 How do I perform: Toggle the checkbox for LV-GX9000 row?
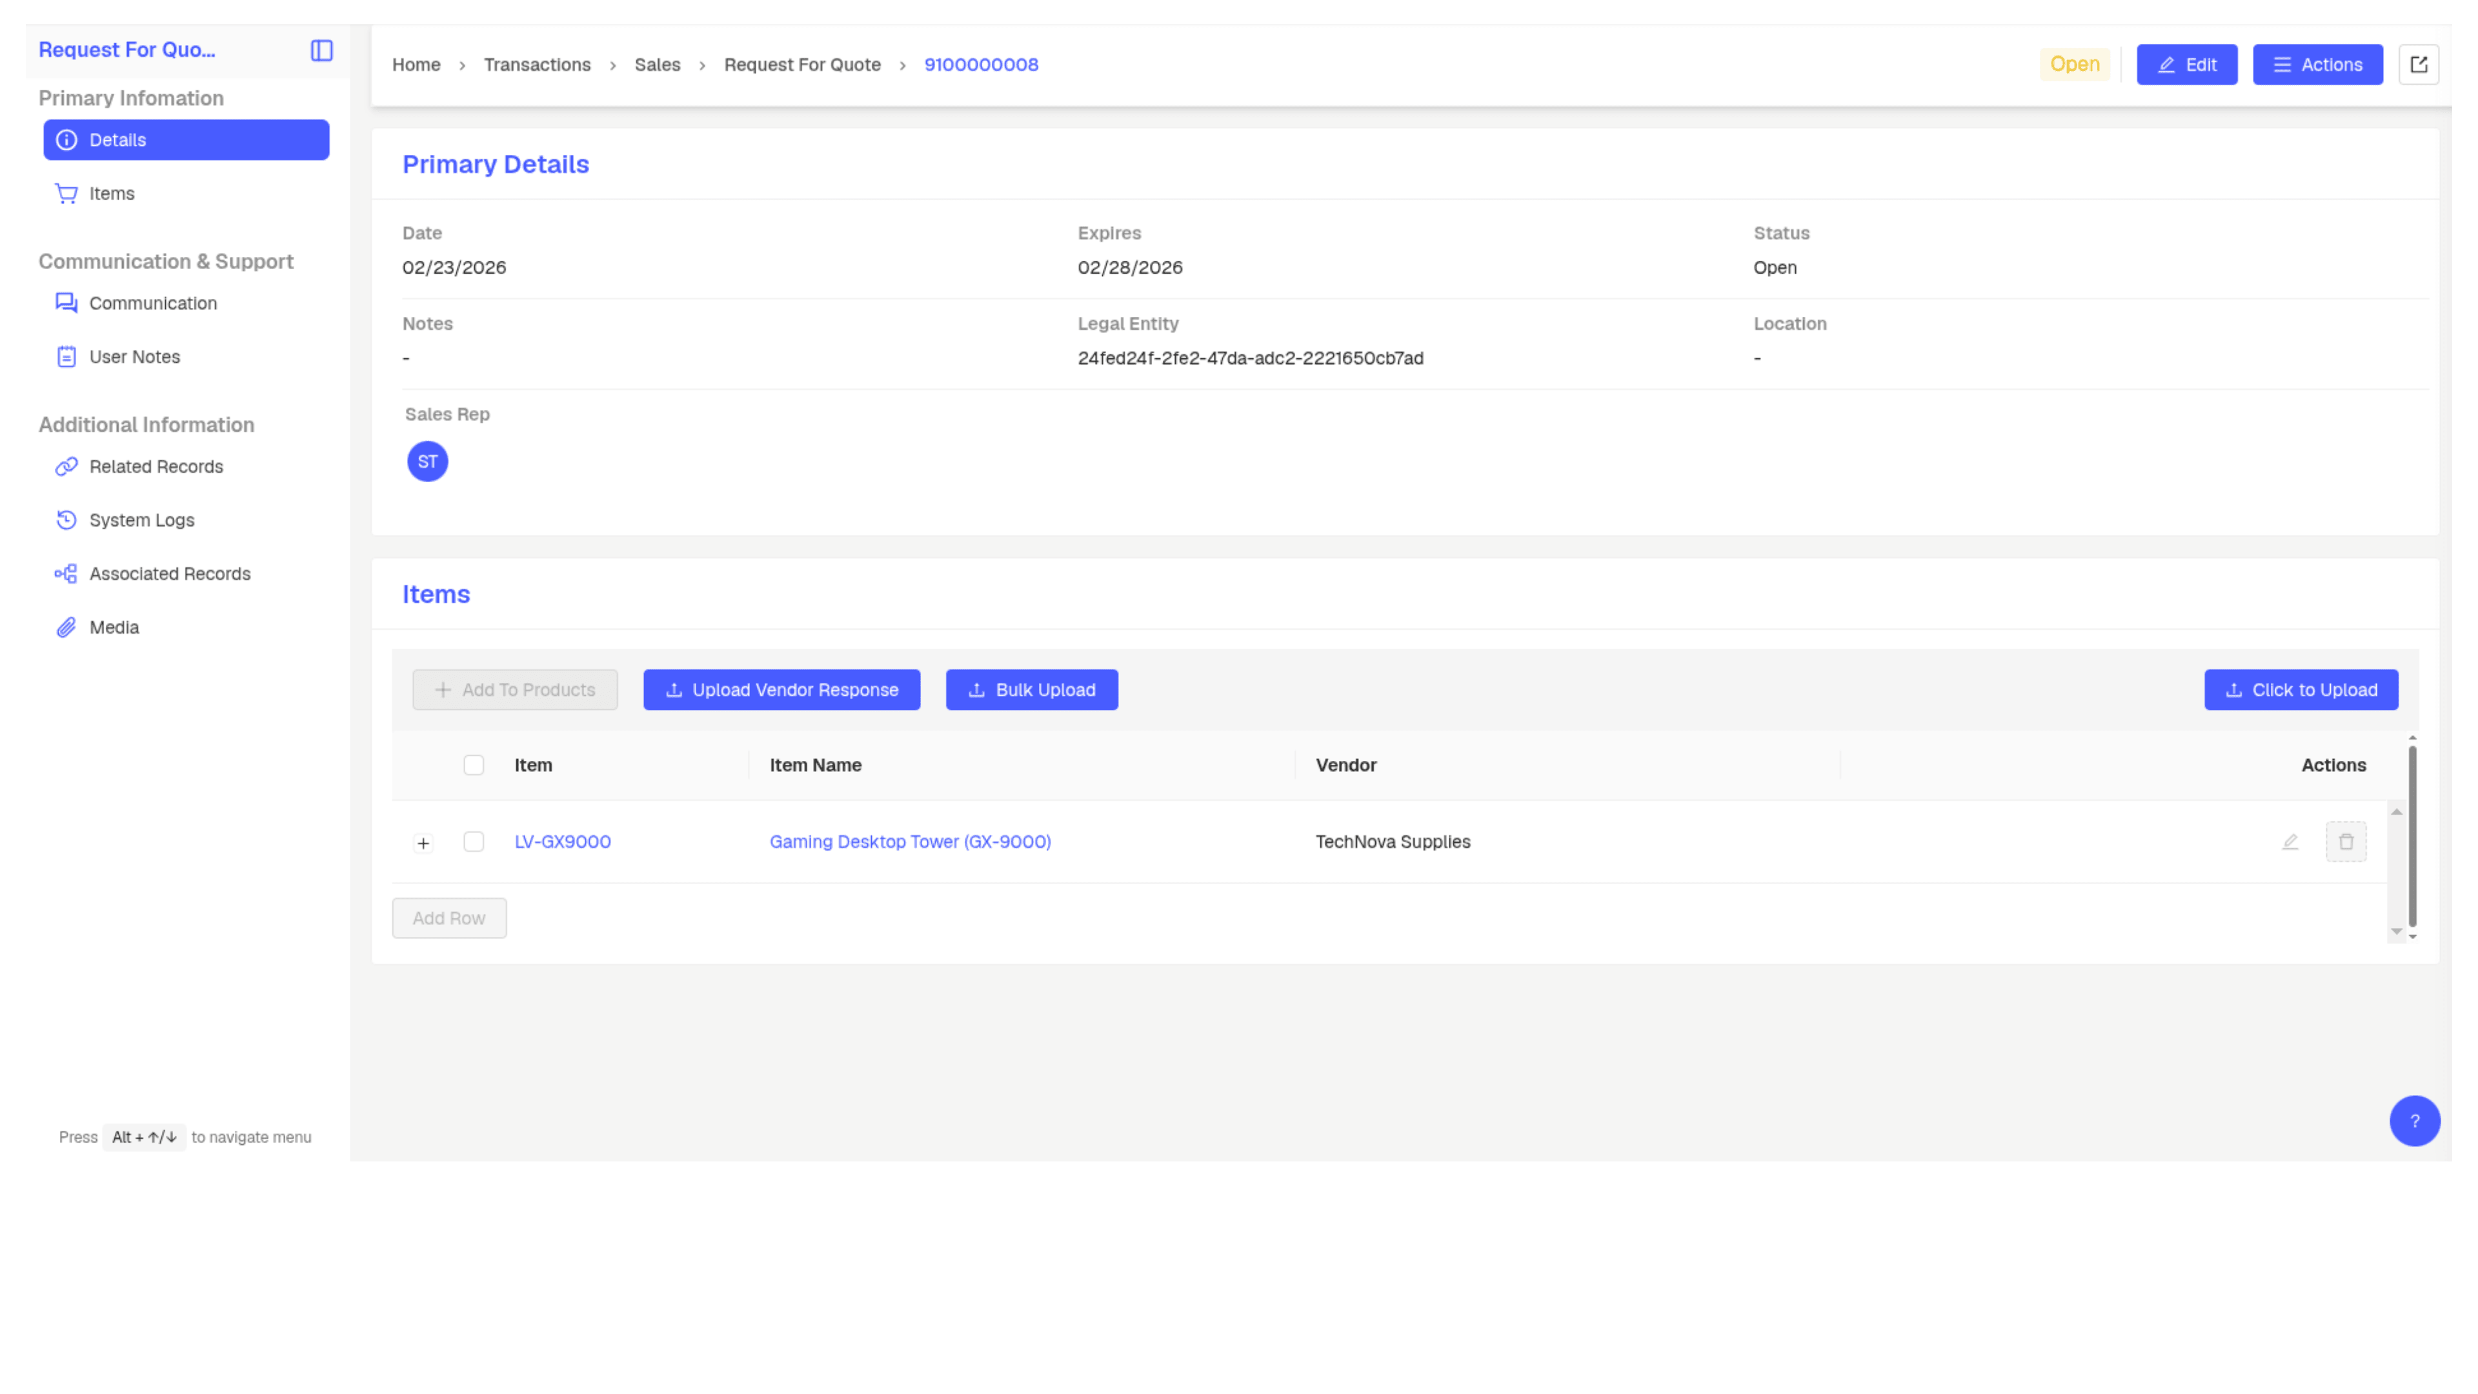[x=473, y=842]
